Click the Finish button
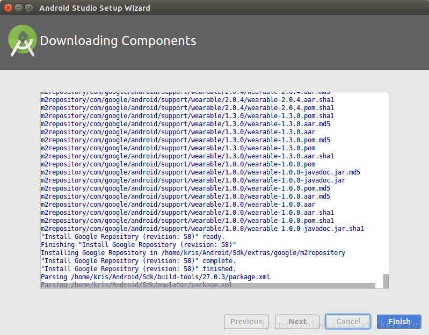 pyautogui.click(x=399, y=322)
